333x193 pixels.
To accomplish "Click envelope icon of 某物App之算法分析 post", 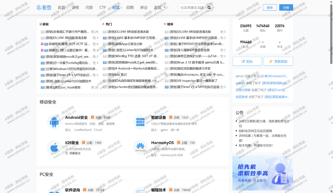I will (x=105, y=44).
